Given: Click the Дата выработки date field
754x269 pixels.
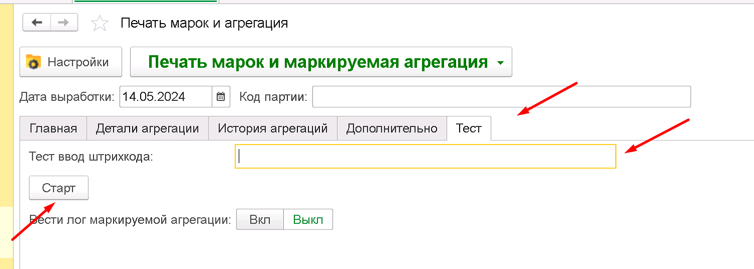Looking at the screenshot, I should (166, 97).
